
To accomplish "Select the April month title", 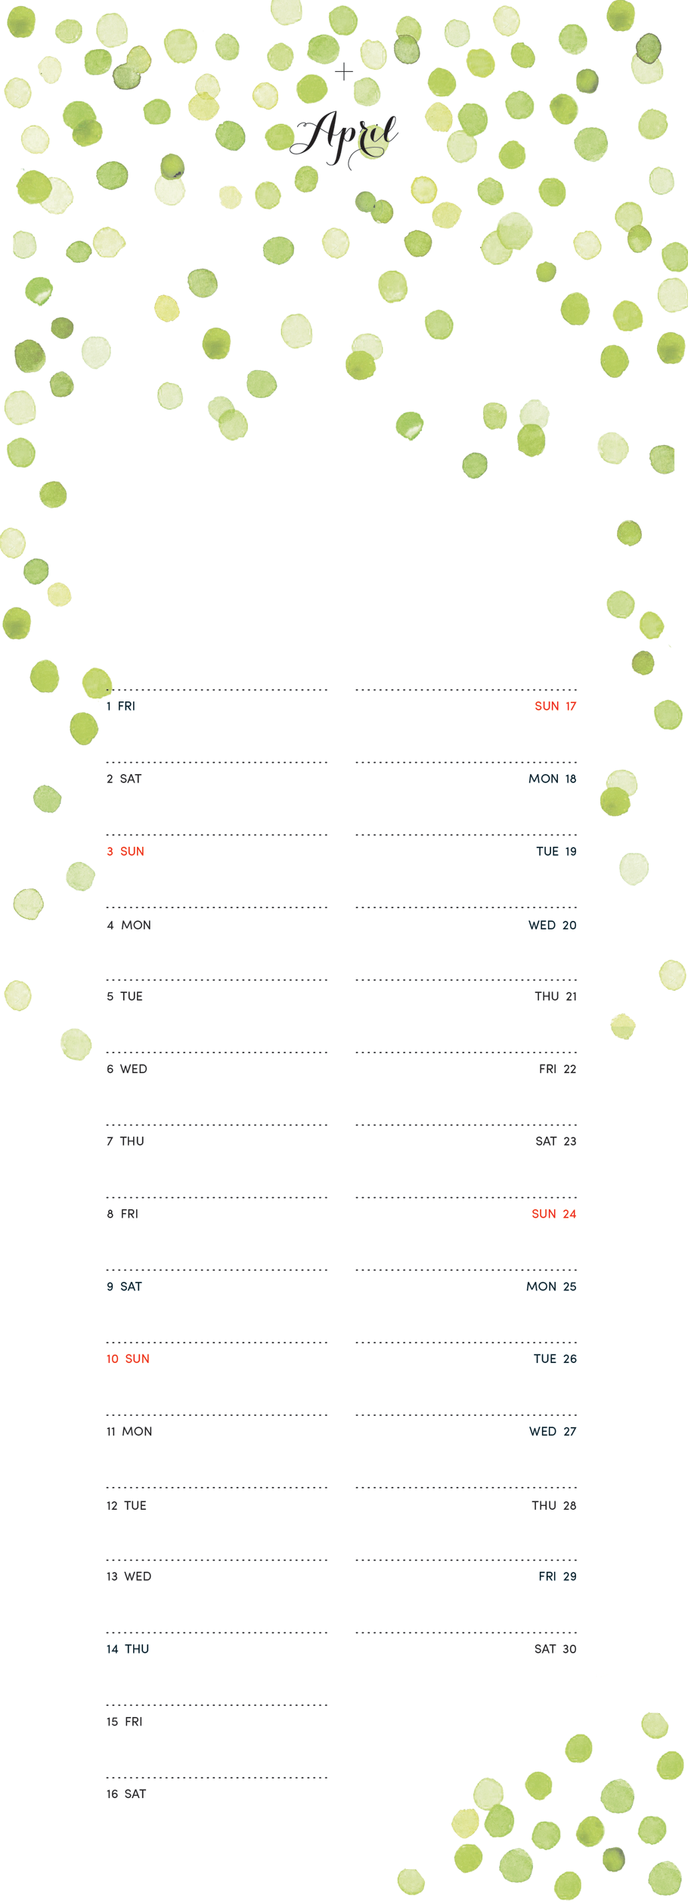I will tap(344, 138).
